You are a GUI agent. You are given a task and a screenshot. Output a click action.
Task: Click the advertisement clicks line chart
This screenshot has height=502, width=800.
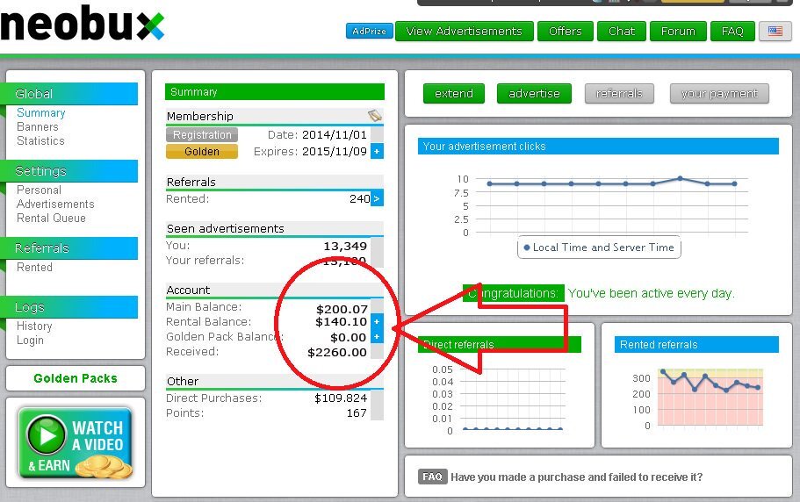tap(611, 205)
